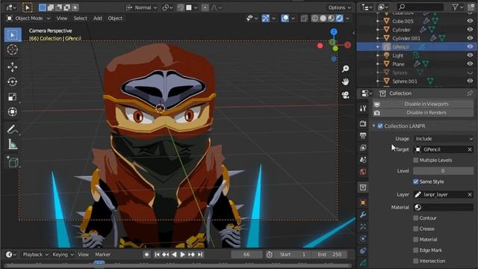Toggle the Collection LANPR checkbox
The width and height of the screenshot is (478, 269).
(x=380, y=126)
